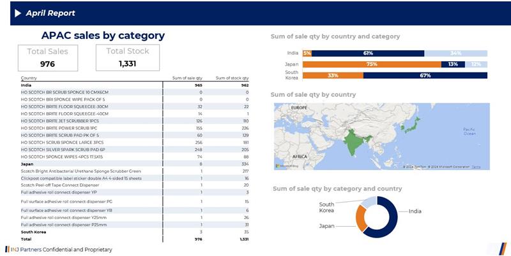Select row HO SCOTCH BRITE SCRUB PAD PK OF 5
Viewport: 511px width, 256px height.
[135, 135]
